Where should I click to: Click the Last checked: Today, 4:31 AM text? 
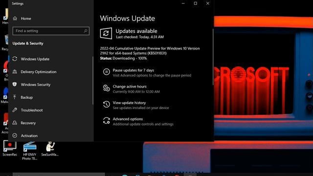tap(140, 37)
